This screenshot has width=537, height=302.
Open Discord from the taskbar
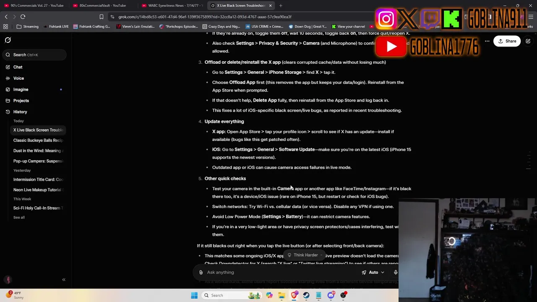(331, 295)
